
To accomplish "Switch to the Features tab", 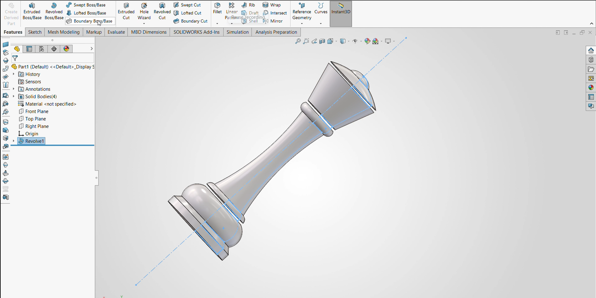I will (13, 32).
